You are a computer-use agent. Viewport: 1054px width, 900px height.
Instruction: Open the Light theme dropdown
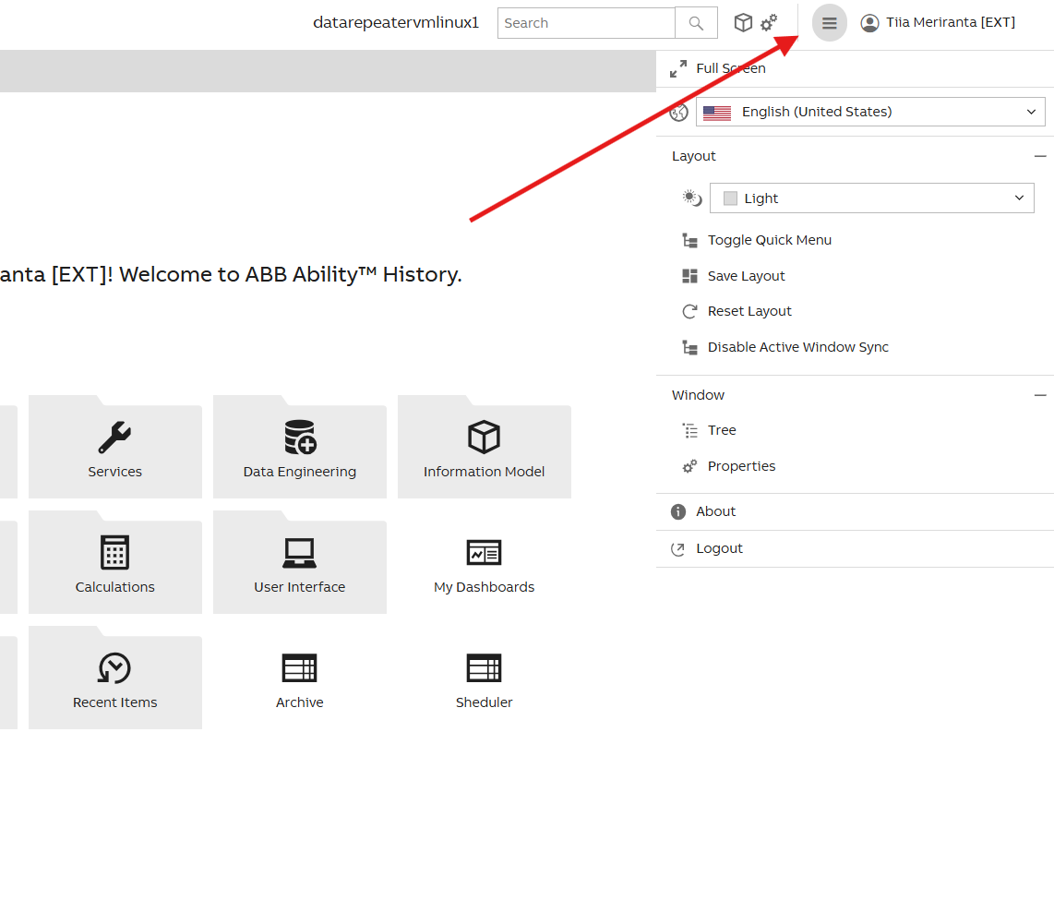pyautogui.click(x=872, y=198)
